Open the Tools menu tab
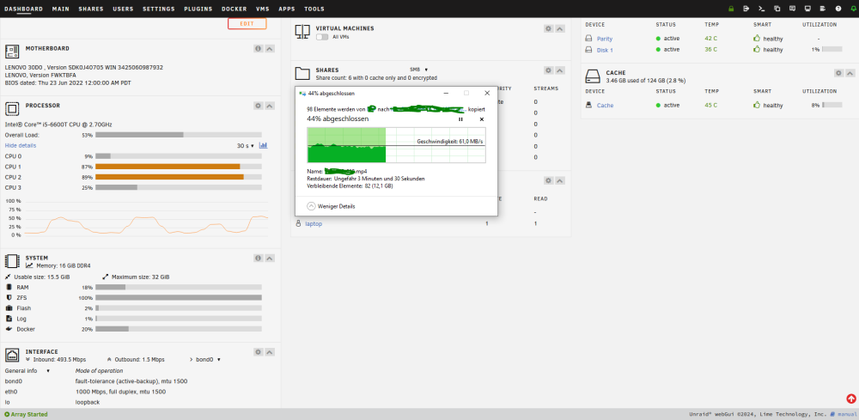This screenshot has width=859, height=420. tap(314, 9)
